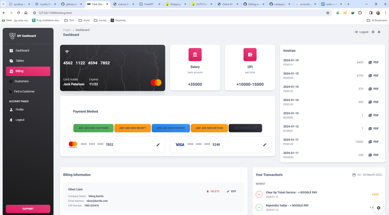This screenshot has width=389, height=215.
Task: Click calendar icon beside 23 - 30 March
Action: coord(354,175)
